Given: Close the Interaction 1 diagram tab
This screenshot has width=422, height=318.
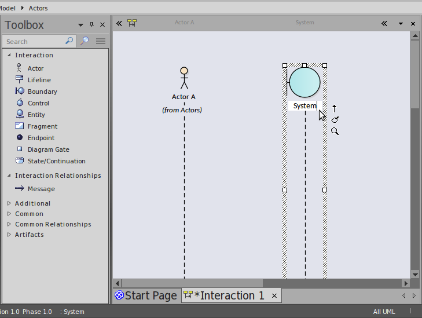Looking at the screenshot, I should (274, 296).
